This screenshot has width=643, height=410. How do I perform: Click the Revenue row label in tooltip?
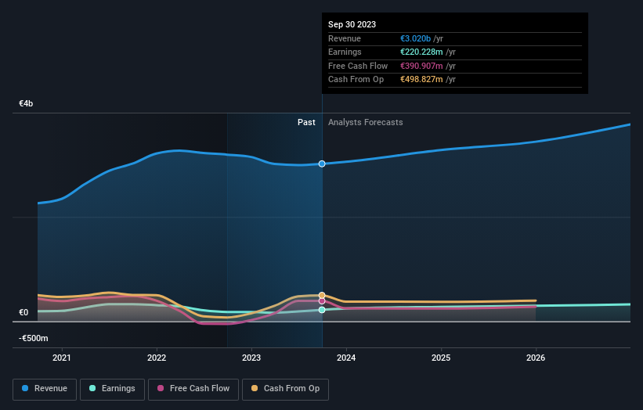(x=345, y=38)
